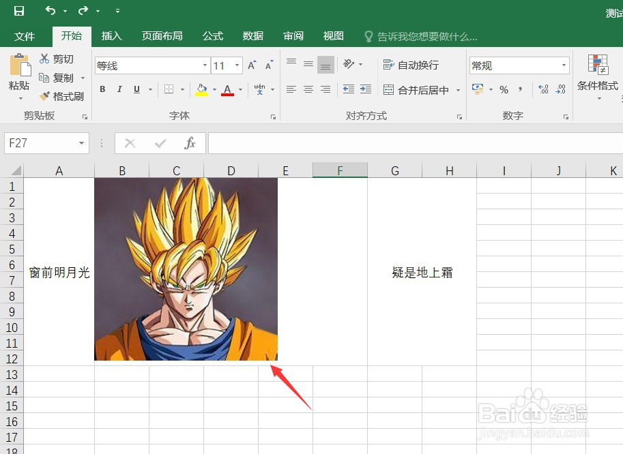The width and height of the screenshot is (623, 454).
Task: Click the Decrease Font Size icon
Action: tap(270, 65)
